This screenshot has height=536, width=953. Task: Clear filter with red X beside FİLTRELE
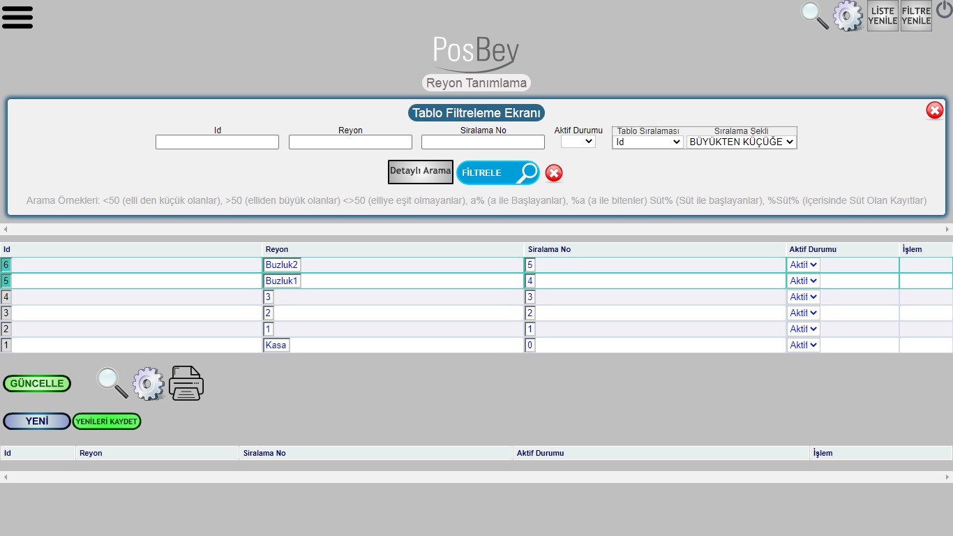coord(554,173)
